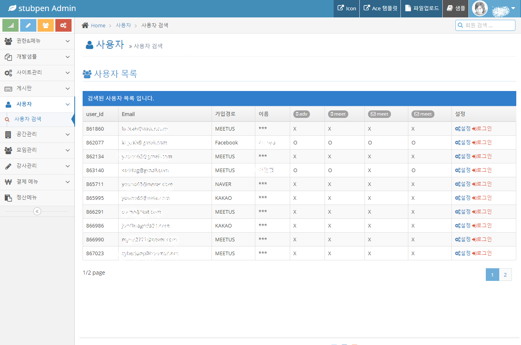
Task: Click the user_id column header
Action: [x=100, y=114]
